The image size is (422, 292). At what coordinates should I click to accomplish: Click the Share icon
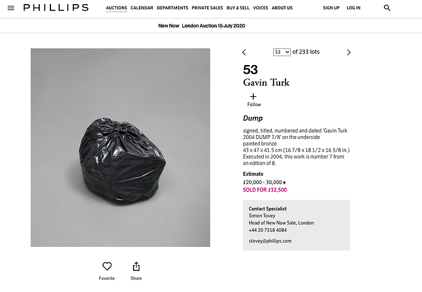pyautogui.click(x=136, y=266)
